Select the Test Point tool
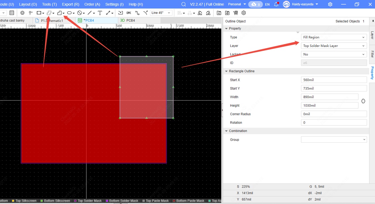 tap(30, 13)
